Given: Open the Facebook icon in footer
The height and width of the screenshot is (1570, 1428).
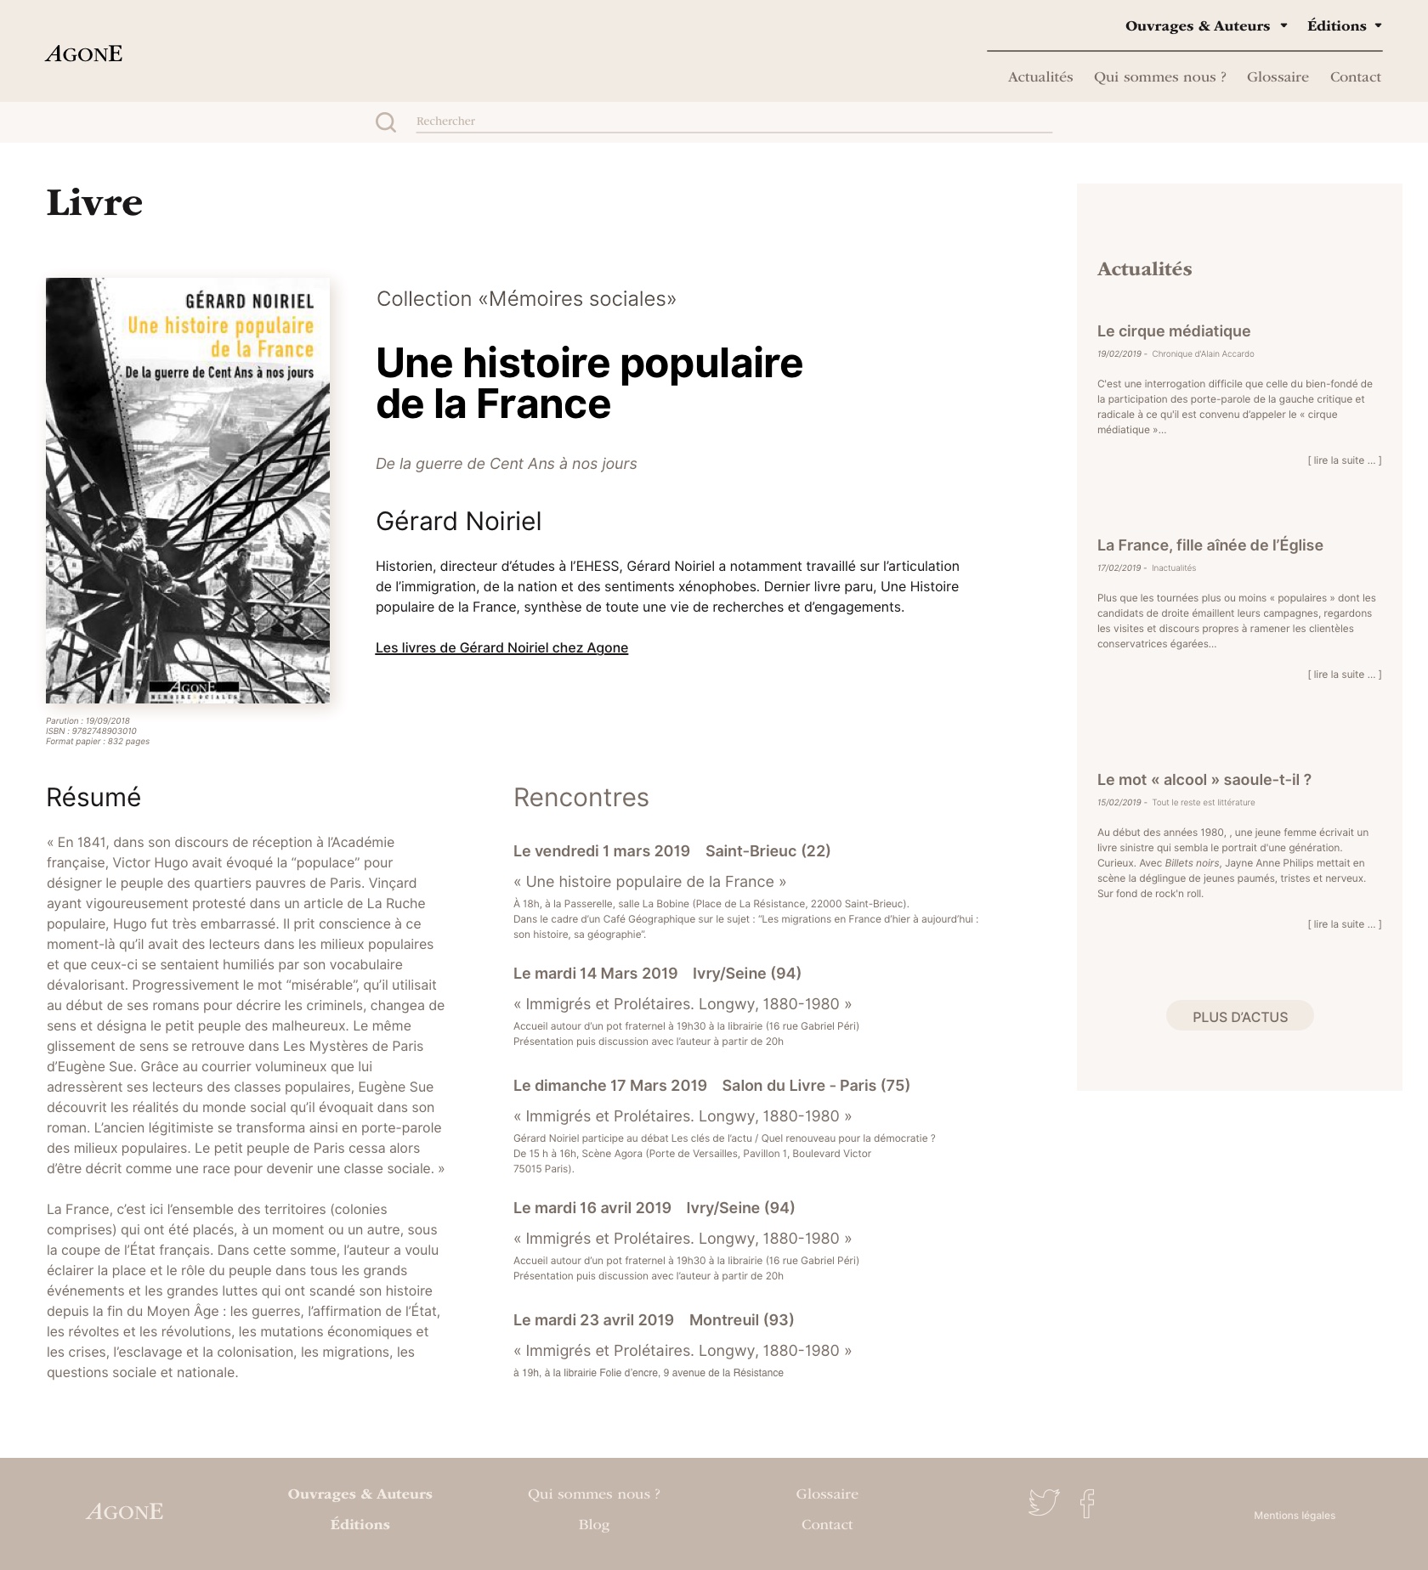Looking at the screenshot, I should (1087, 1503).
